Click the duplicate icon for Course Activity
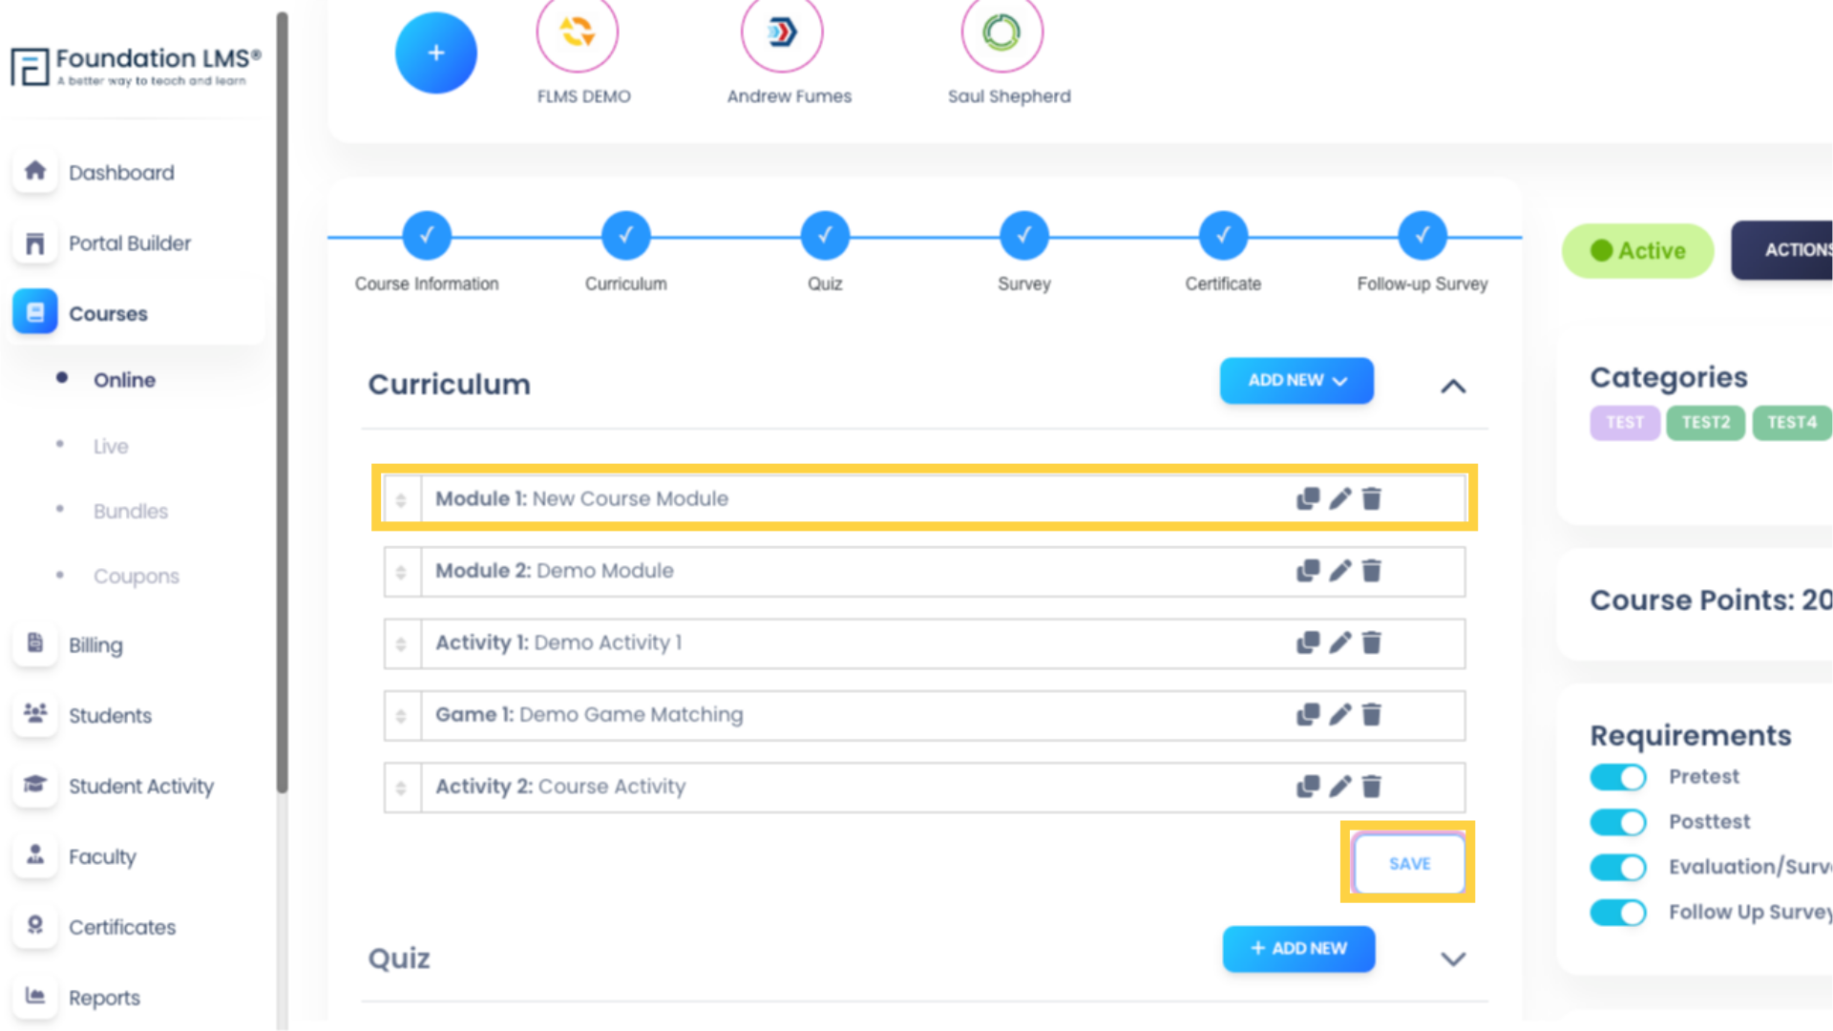Image resolution: width=1833 pixels, height=1031 pixels. (x=1308, y=787)
